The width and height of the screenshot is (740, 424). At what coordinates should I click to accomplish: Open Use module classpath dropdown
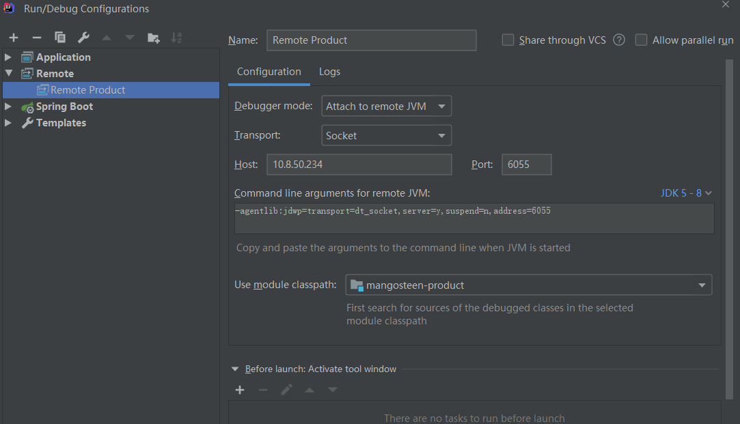click(528, 285)
